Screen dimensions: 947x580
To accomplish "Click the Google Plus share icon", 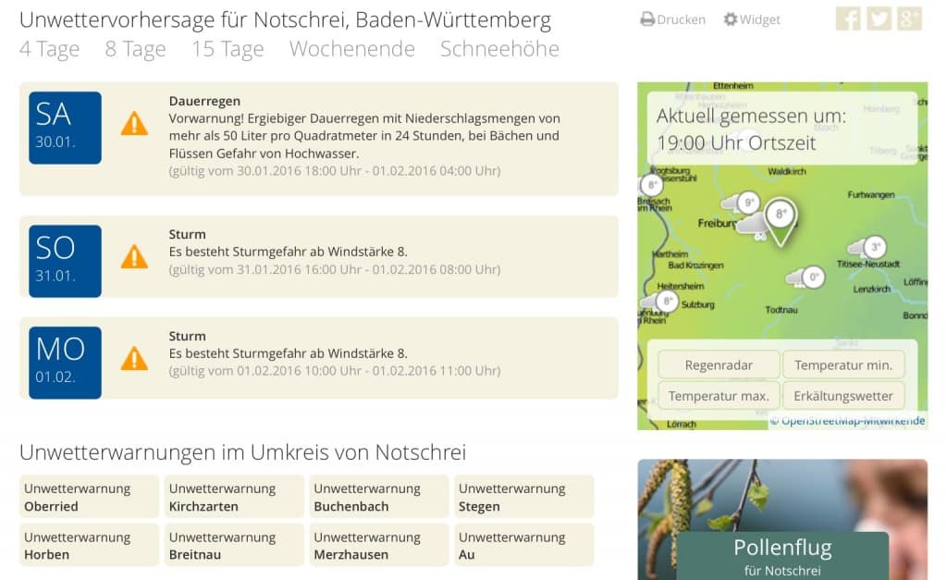I will tap(910, 19).
